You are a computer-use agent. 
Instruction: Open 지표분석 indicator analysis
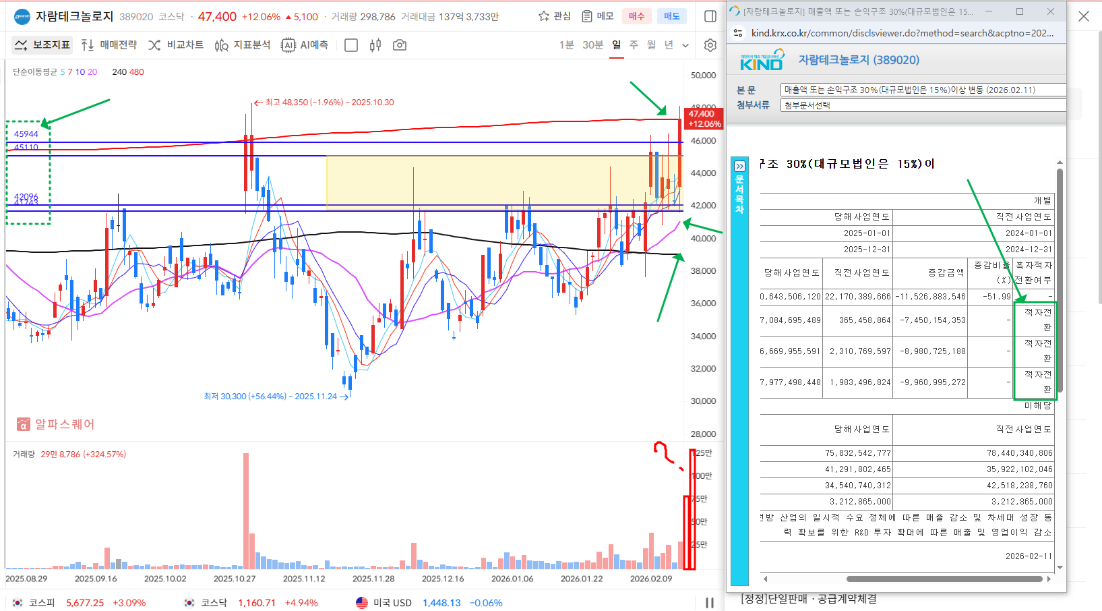(x=243, y=45)
